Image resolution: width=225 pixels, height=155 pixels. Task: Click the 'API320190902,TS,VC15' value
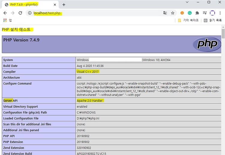pos(91,154)
